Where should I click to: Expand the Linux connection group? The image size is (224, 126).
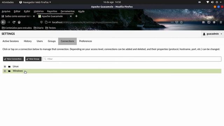click(5, 66)
